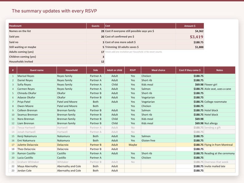Select the 'Meal choice' column header
The width and height of the screenshot is (244, 183).
click(158, 70)
